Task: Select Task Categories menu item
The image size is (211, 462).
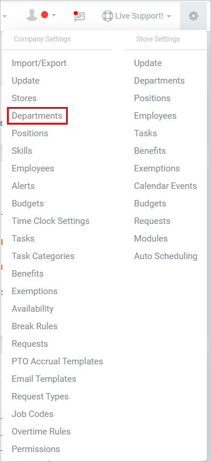Action: [43, 256]
